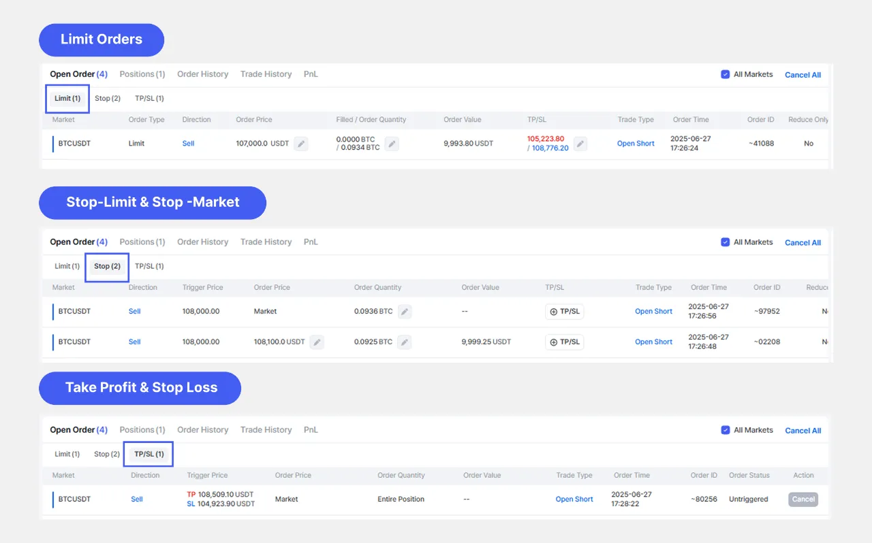The image size is (872, 543).
Task: Toggle All Markets checkbox in TP/SL panel
Action: pyautogui.click(x=726, y=430)
